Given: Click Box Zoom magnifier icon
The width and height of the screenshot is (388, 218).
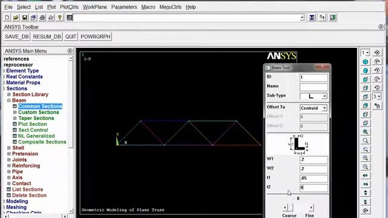Looking at the screenshot, I should click(x=366, y=140).
